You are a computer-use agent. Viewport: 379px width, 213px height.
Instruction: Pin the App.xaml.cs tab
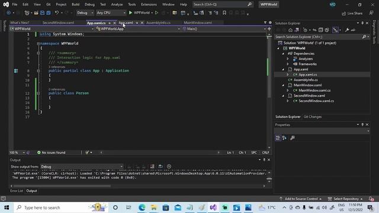(x=110, y=23)
